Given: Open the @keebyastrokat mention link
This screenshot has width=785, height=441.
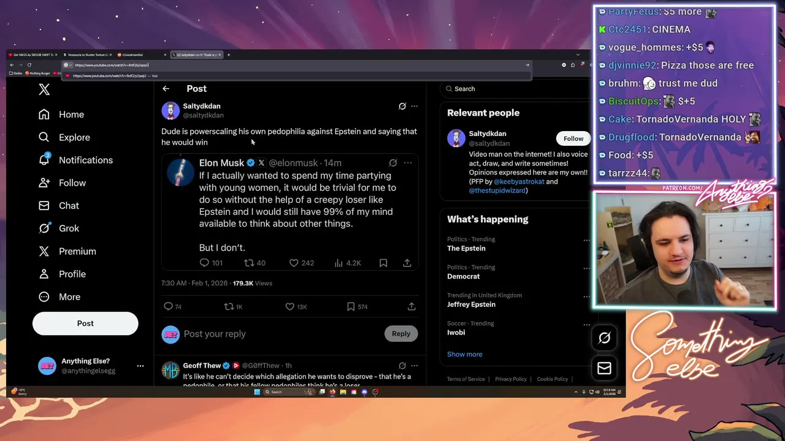Looking at the screenshot, I should (519, 181).
